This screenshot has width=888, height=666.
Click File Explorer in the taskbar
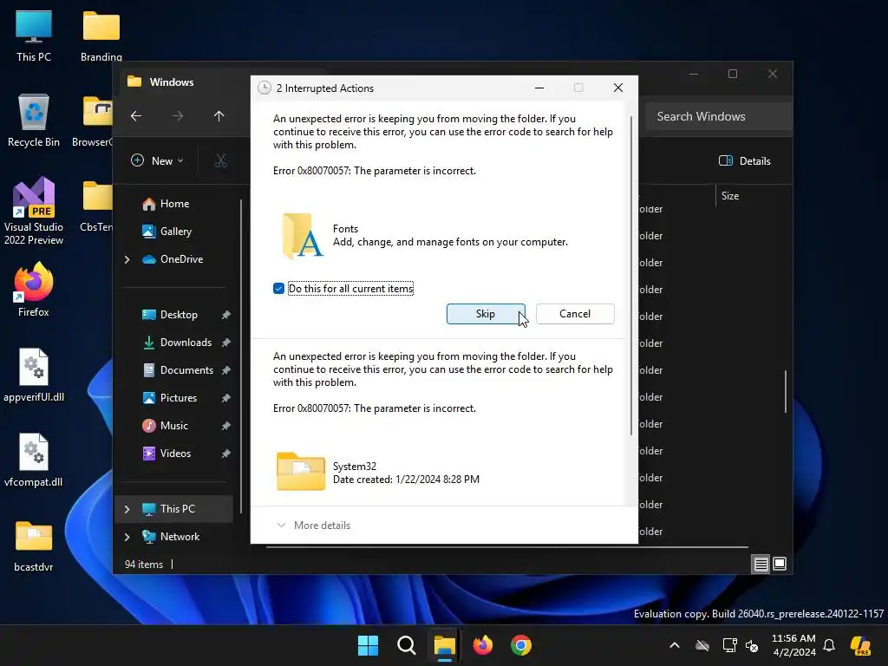[x=445, y=645]
